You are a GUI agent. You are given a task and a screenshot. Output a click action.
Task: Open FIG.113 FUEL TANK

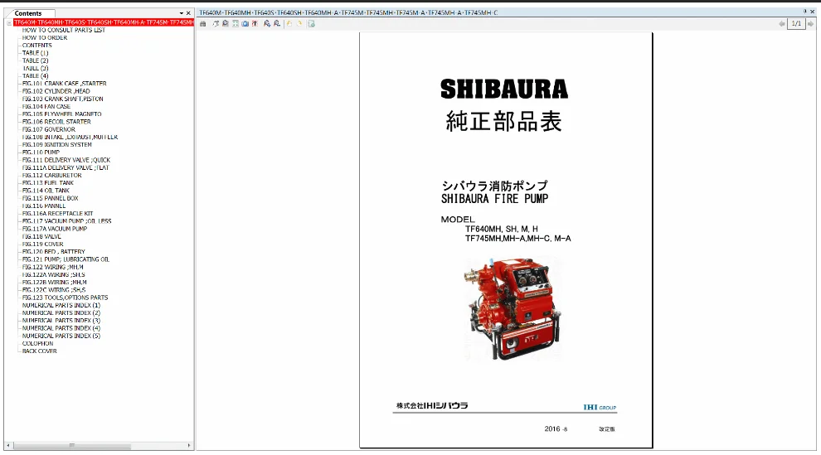point(47,183)
